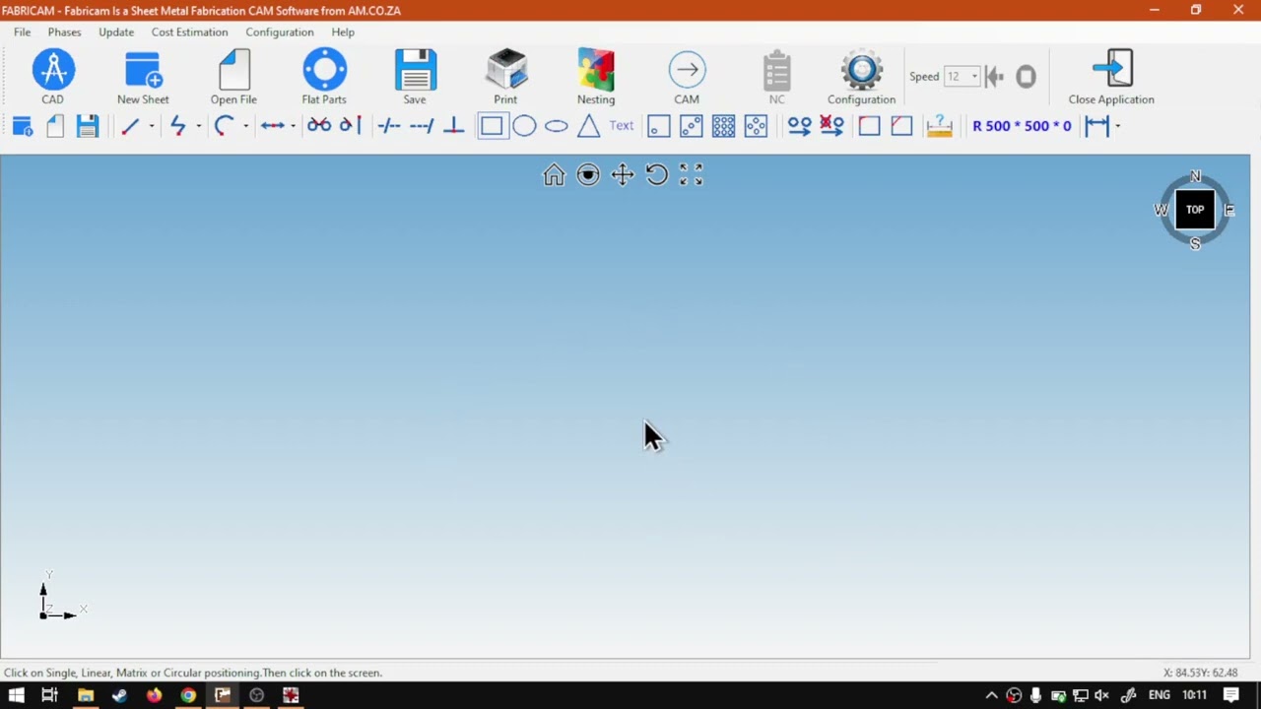Open the Cost Estimation menu

tap(189, 32)
